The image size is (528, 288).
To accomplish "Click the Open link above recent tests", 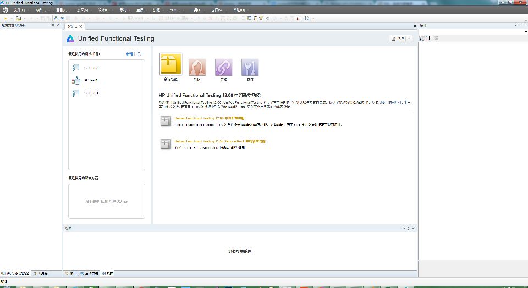I will [x=139, y=54].
